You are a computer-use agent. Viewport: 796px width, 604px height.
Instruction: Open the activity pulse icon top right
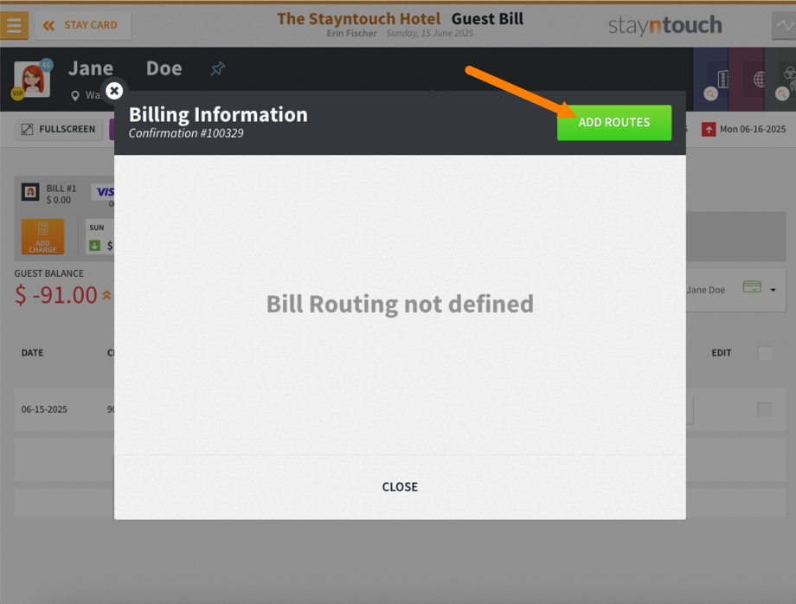click(785, 25)
